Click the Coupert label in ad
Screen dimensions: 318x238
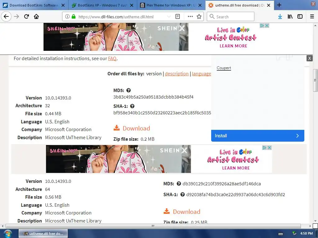coord(224,68)
